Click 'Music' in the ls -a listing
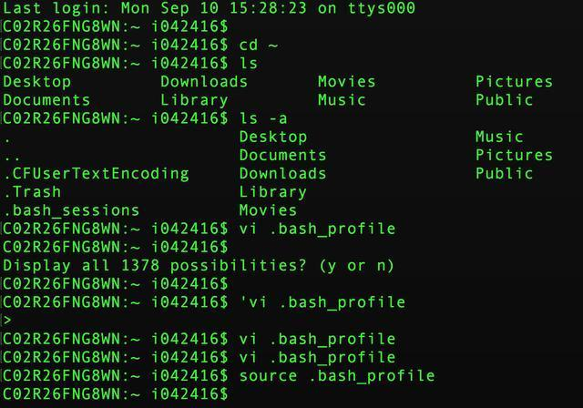The height and width of the screenshot is (408, 583). [499, 138]
